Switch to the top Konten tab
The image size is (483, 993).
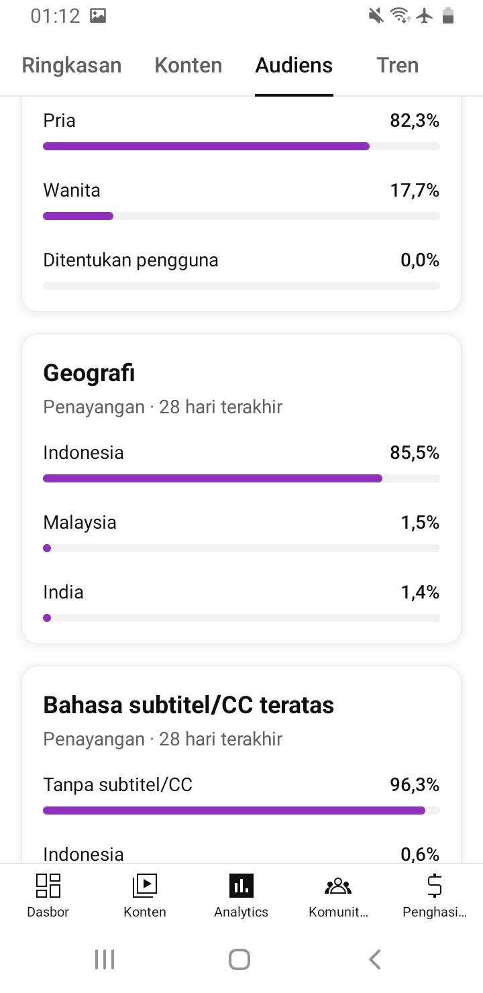[x=189, y=65]
